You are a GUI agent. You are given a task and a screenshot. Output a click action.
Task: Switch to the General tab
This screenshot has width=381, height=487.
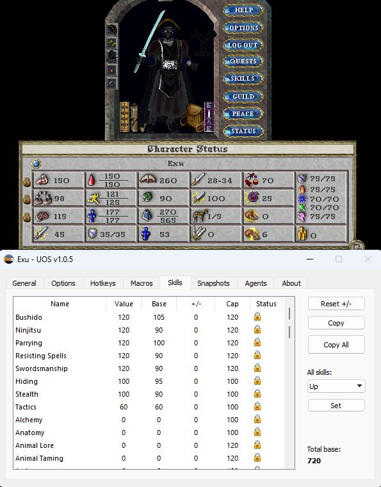click(x=24, y=283)
